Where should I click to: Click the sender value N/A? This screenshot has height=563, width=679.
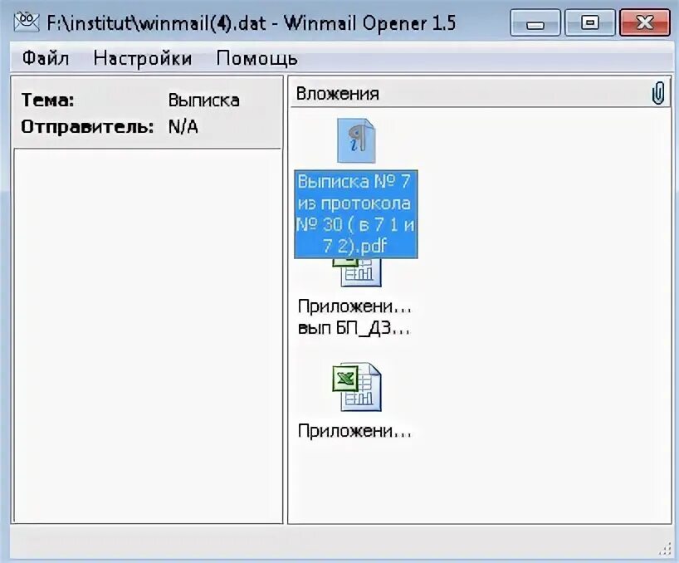[x=183, y=127]
